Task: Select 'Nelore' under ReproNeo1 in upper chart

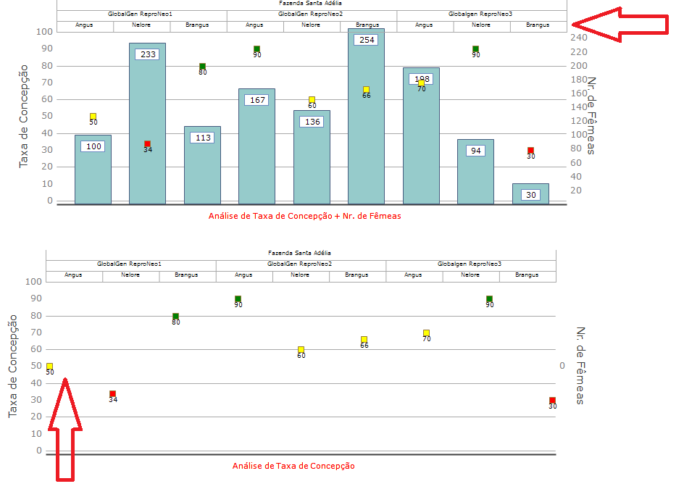Action: coord(141,25)
